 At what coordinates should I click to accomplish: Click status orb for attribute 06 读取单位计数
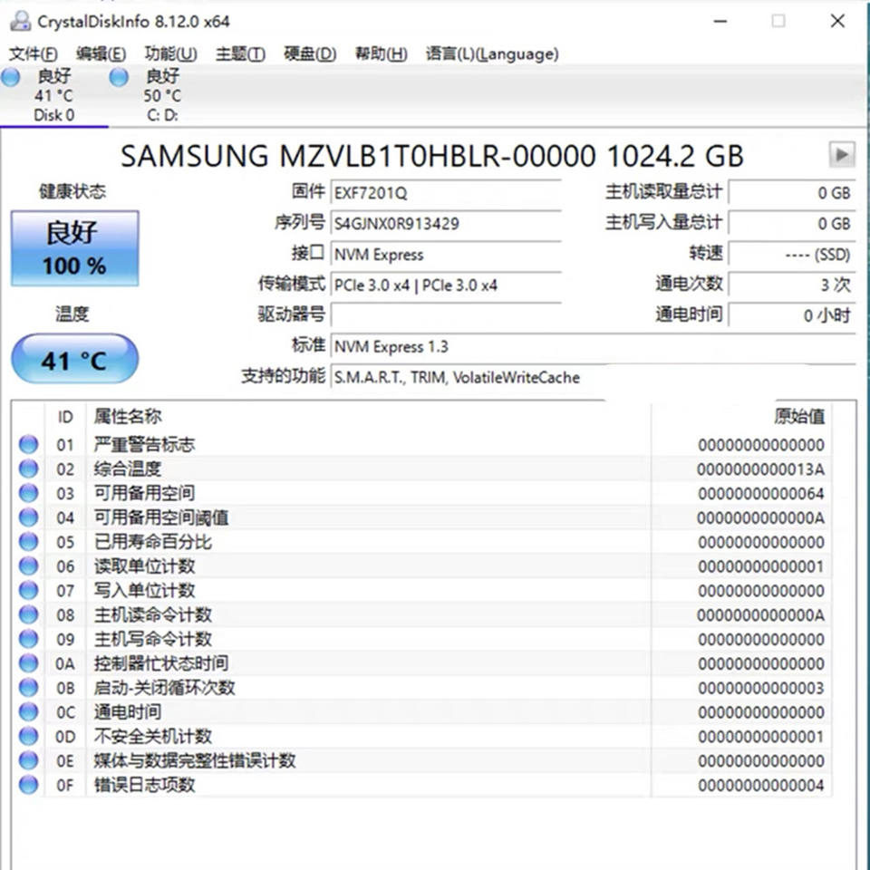click(28, 566)
